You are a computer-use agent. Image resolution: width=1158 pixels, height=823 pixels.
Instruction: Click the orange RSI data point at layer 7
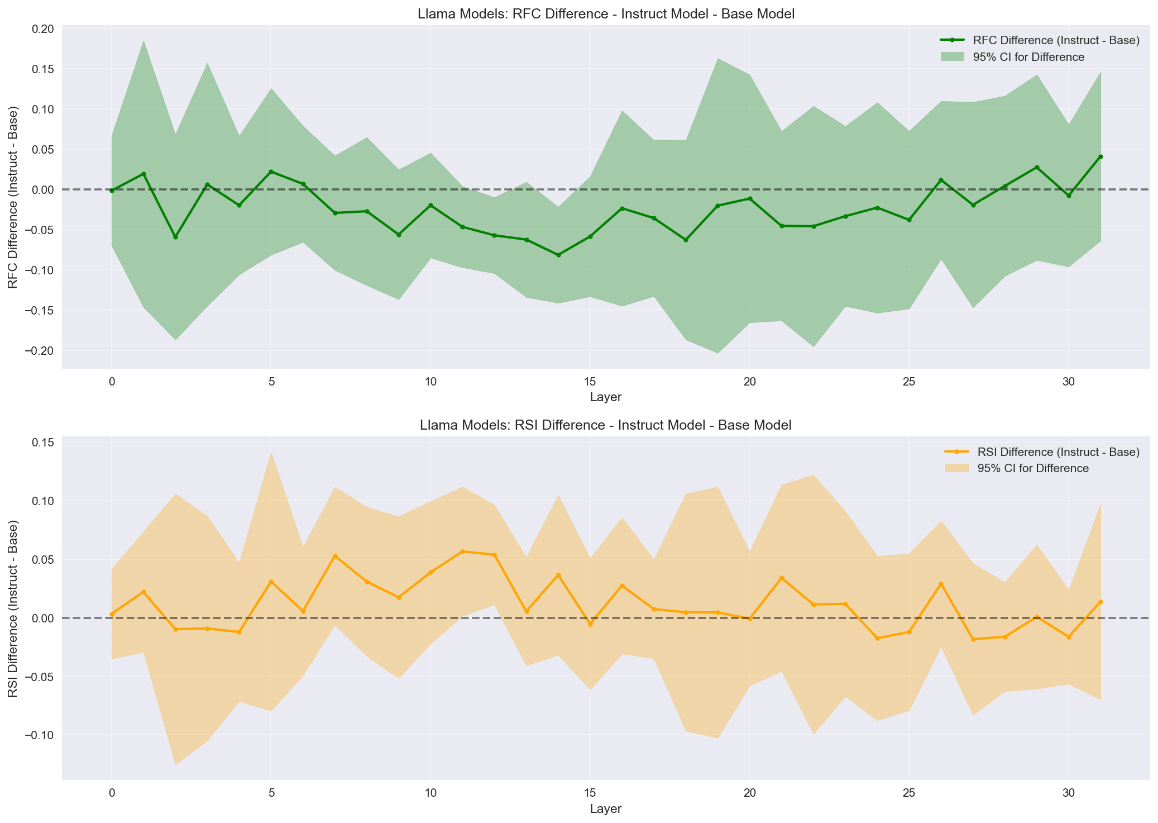pos(335,556)
